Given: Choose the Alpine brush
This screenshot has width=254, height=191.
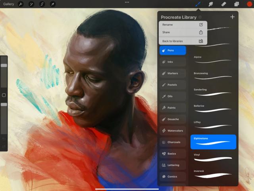Looking at the screenshot, I should [x=214, y=60].
